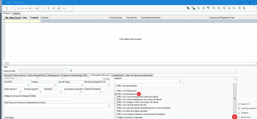Image resolution: width=257 pixels, height=119 pixels.
Task: Click the hierarchy tree icon in right toolbar
Action: point(219,8)
